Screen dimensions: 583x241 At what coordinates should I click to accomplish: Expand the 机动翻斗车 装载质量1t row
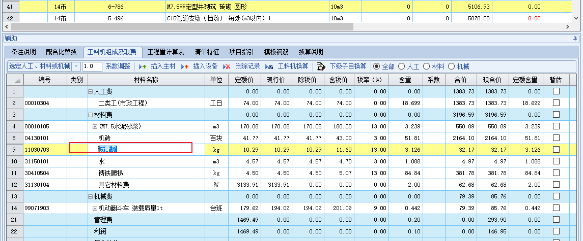click(x=95, y=209)
